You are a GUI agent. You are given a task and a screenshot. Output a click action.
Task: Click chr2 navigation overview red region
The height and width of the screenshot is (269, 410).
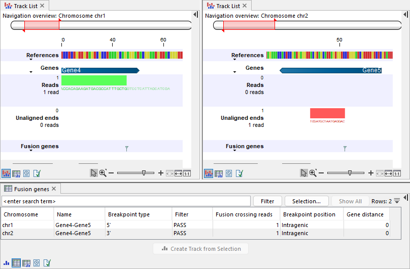(x=249, y=25)
